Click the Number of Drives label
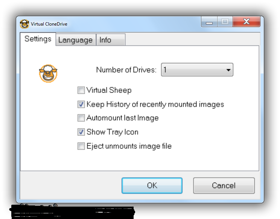 [126, 70]
